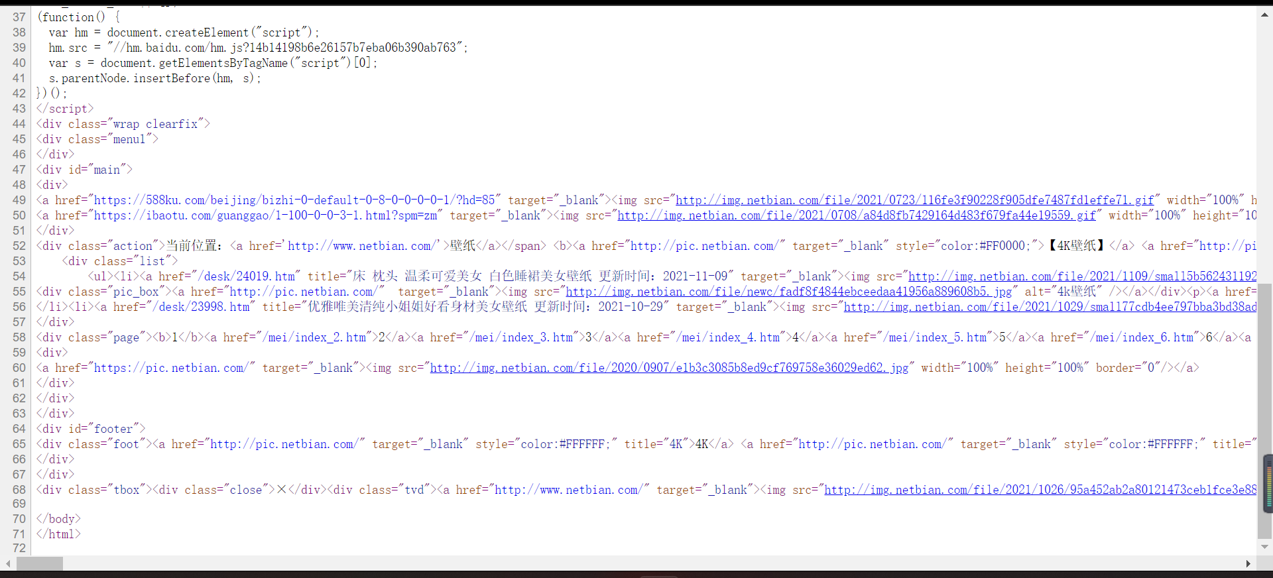1273x578 pixels.
Task: Click the closing html tag
Action: point(58,534)
